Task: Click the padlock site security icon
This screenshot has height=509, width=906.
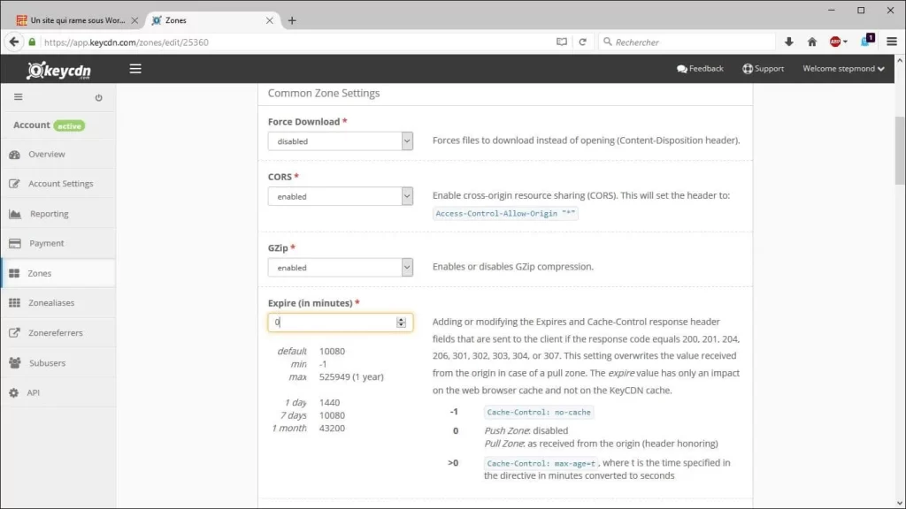Action: click(33, 42)
